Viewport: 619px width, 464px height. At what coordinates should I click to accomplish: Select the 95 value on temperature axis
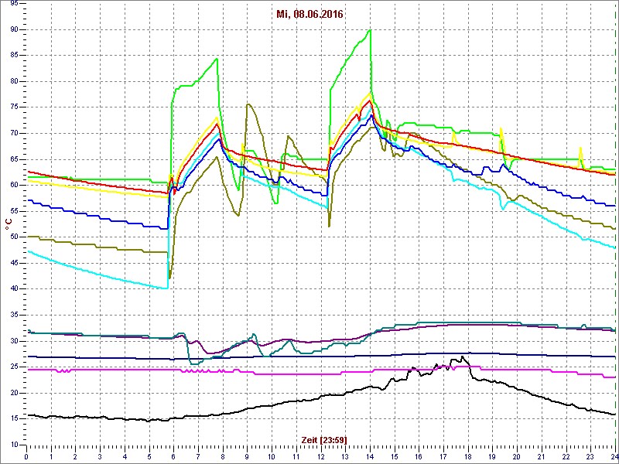pyautogui.click(x=12, y=4)
